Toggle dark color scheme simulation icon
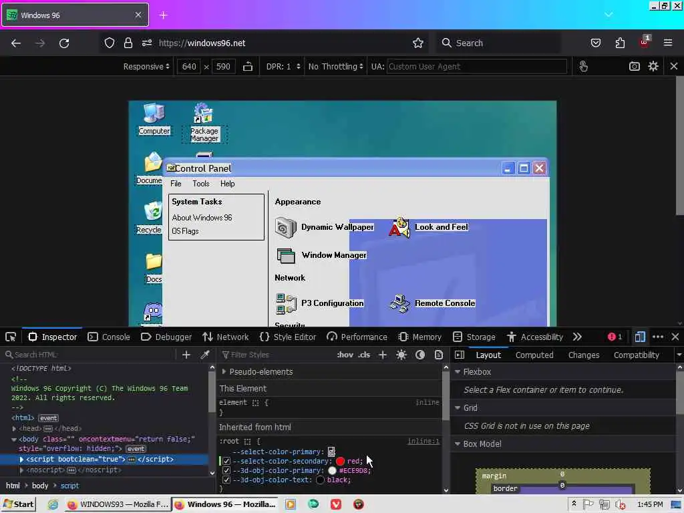 [x=420, y=355]
